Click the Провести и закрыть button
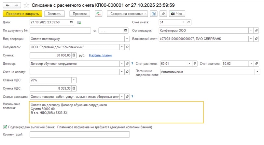 (x=22, y=14)
